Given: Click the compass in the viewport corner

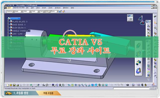Looking at the screenshot, I should pyautogui.click(x=141, y=20).
